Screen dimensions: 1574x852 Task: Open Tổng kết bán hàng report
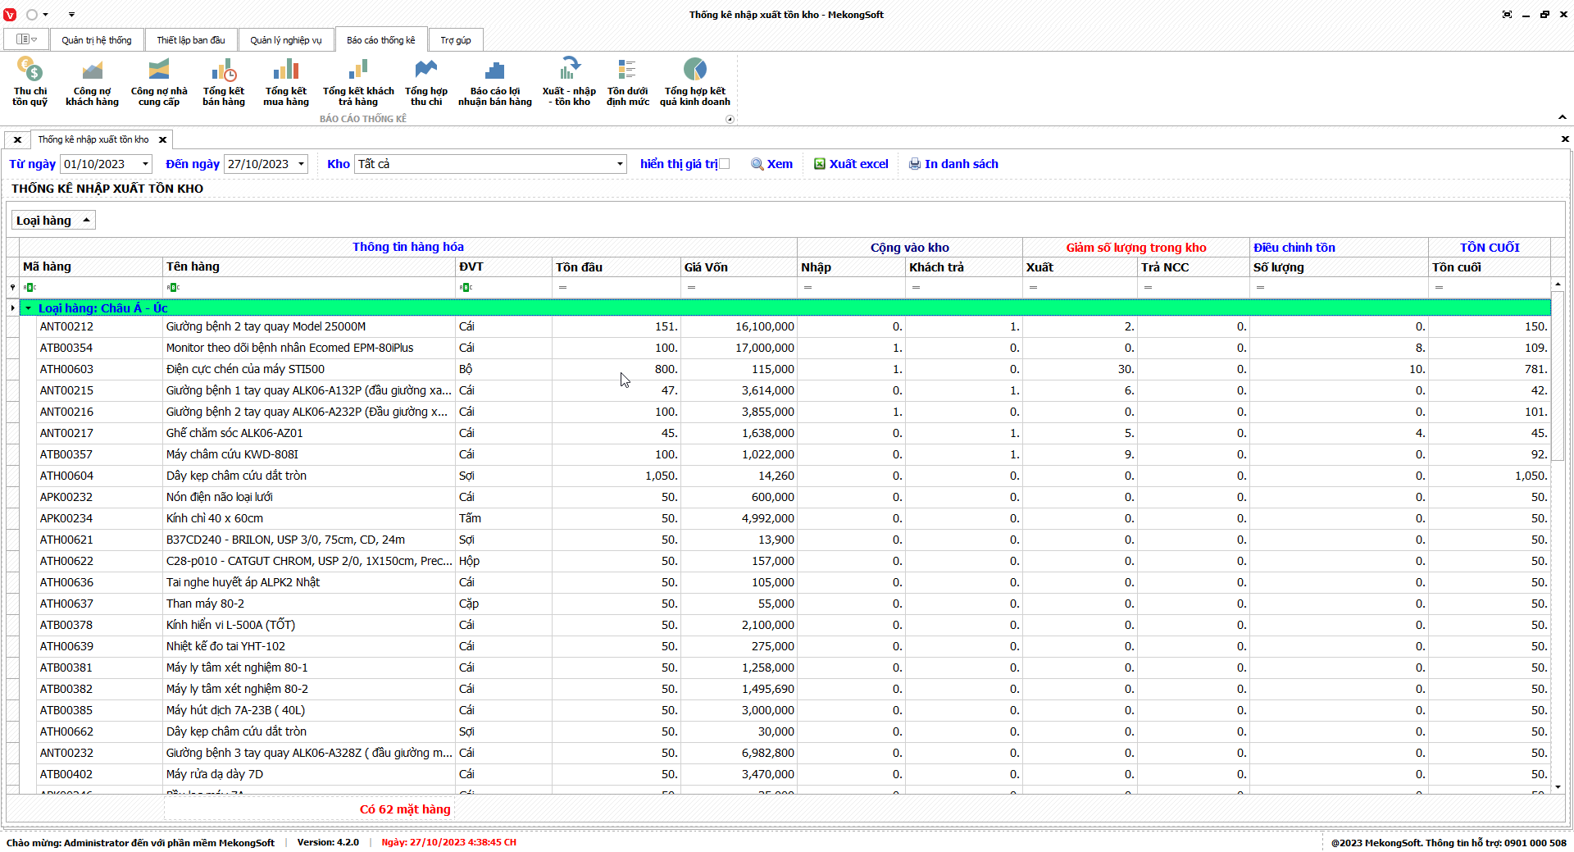(224, 81)
